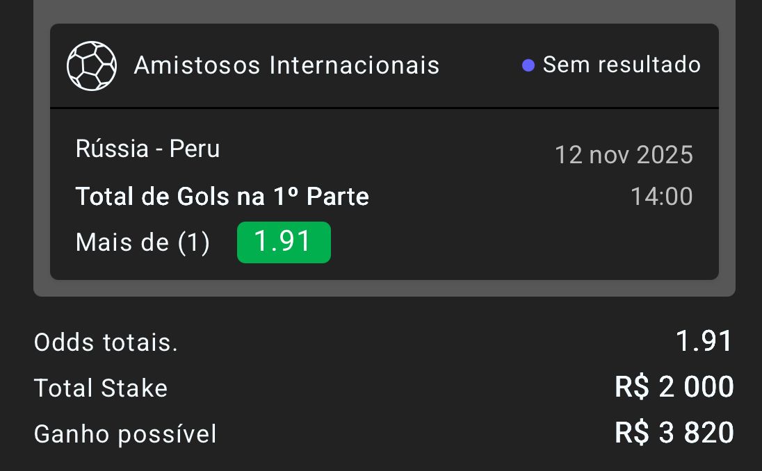
Task: Click the Total Stake label
Action: 101,388
